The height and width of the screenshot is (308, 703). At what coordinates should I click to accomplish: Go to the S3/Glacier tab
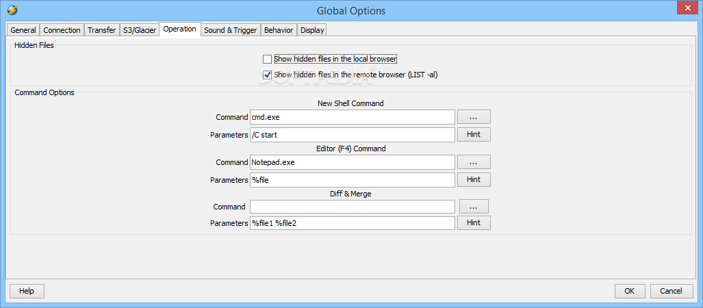[x=140, y=30]
